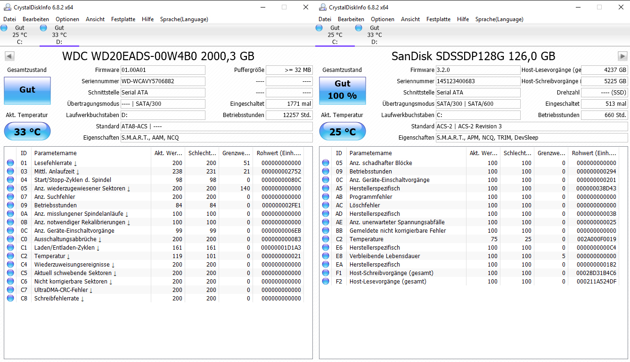Screen dimensions: 630x362
Task: Click status orb for Lesefehlerrate row
Action: [x=10, y=163]
